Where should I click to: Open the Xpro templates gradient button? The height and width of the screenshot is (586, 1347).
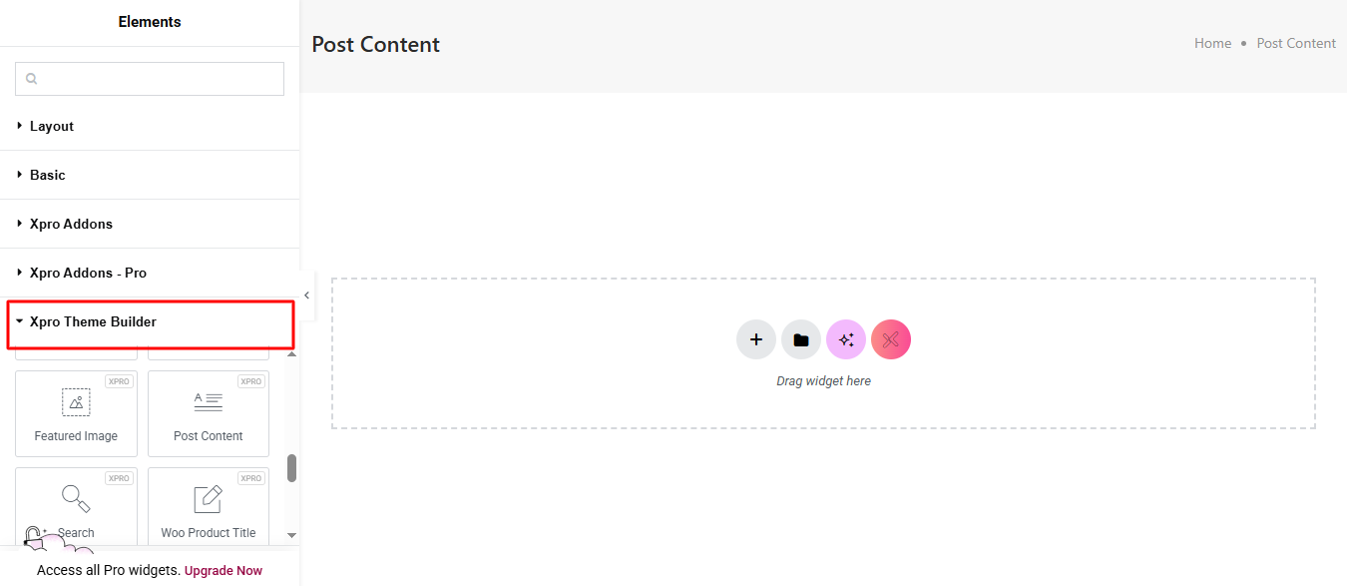click(x=891, y=340)
